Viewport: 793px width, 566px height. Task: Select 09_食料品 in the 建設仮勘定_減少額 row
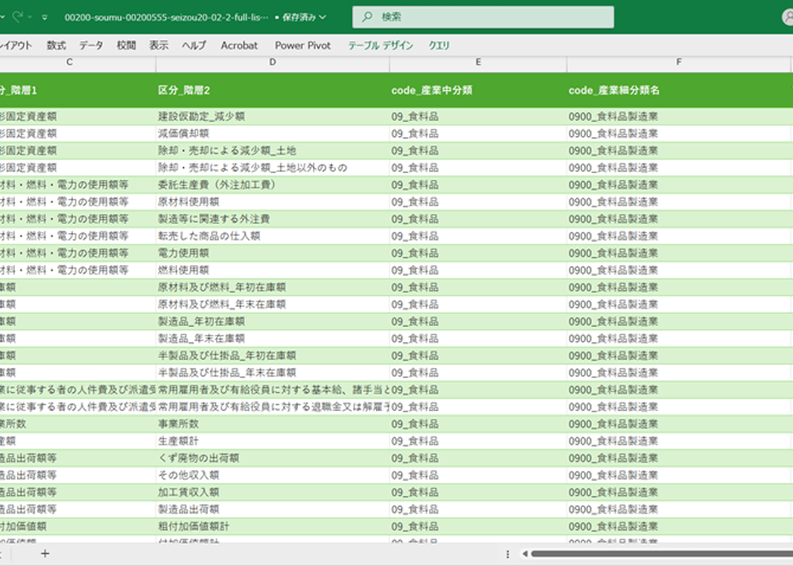click(x=478, y=117)
